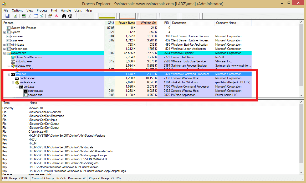Open the Handle menu
This screenshot has width=306, height=183.
click(66, 10)
